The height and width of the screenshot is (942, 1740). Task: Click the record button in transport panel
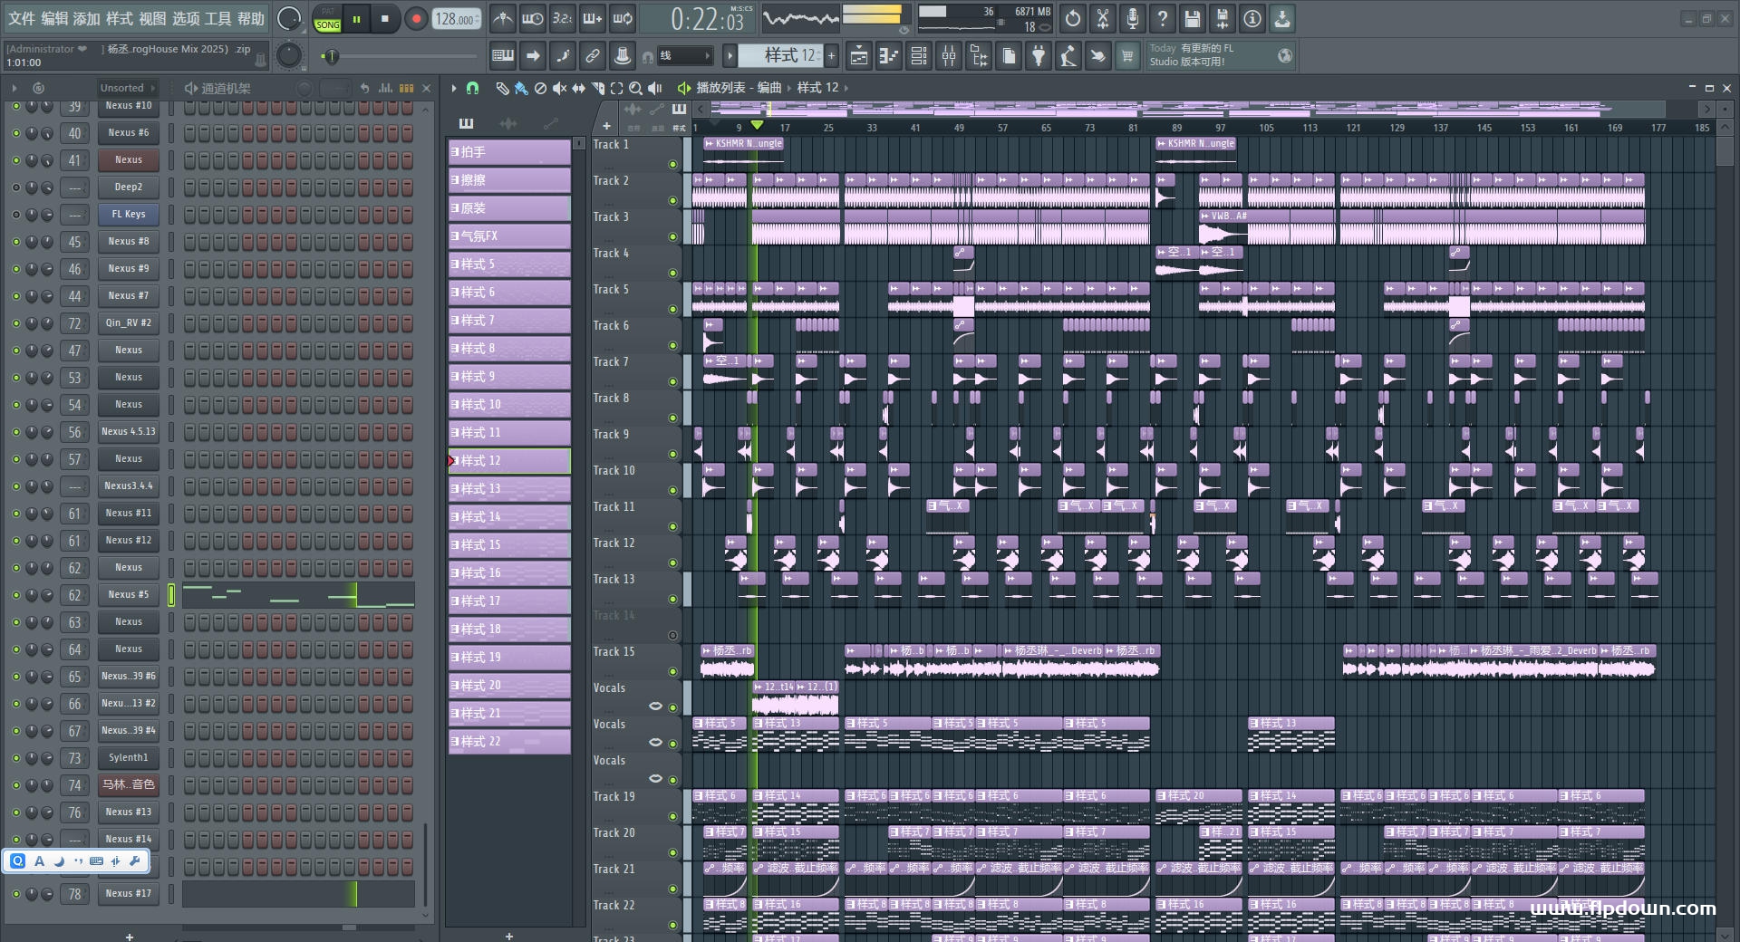416,19
